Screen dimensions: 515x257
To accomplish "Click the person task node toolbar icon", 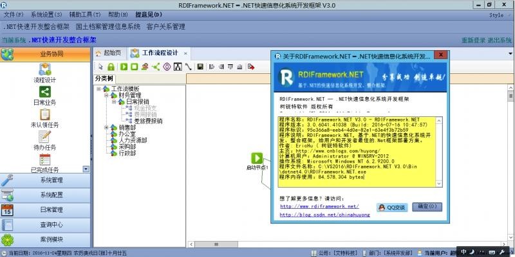I will point(145,67).
